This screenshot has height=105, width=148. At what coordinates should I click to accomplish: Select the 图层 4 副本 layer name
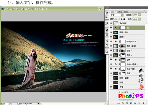point(131,46)
